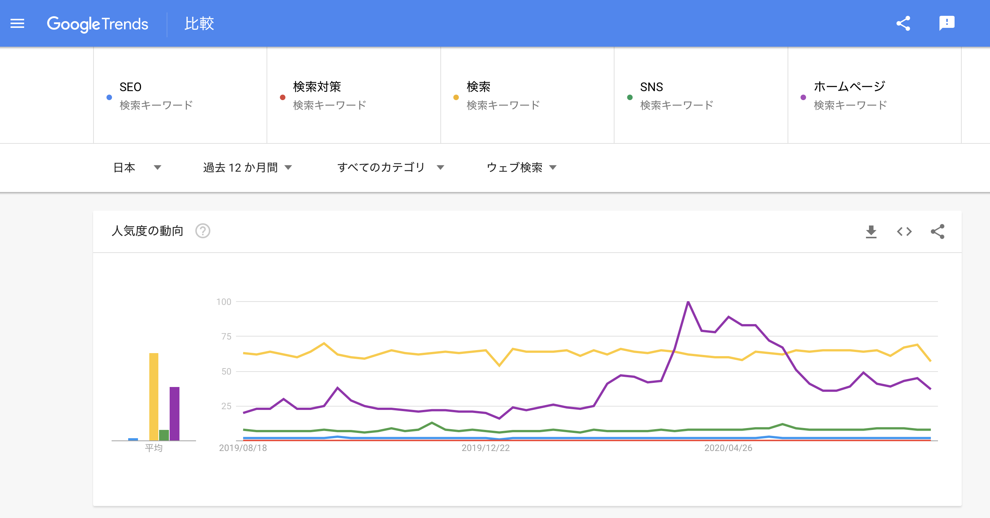The image size is (990, 518).
Task: Click the purple ホームページ color dot
Action: [803, 98]
